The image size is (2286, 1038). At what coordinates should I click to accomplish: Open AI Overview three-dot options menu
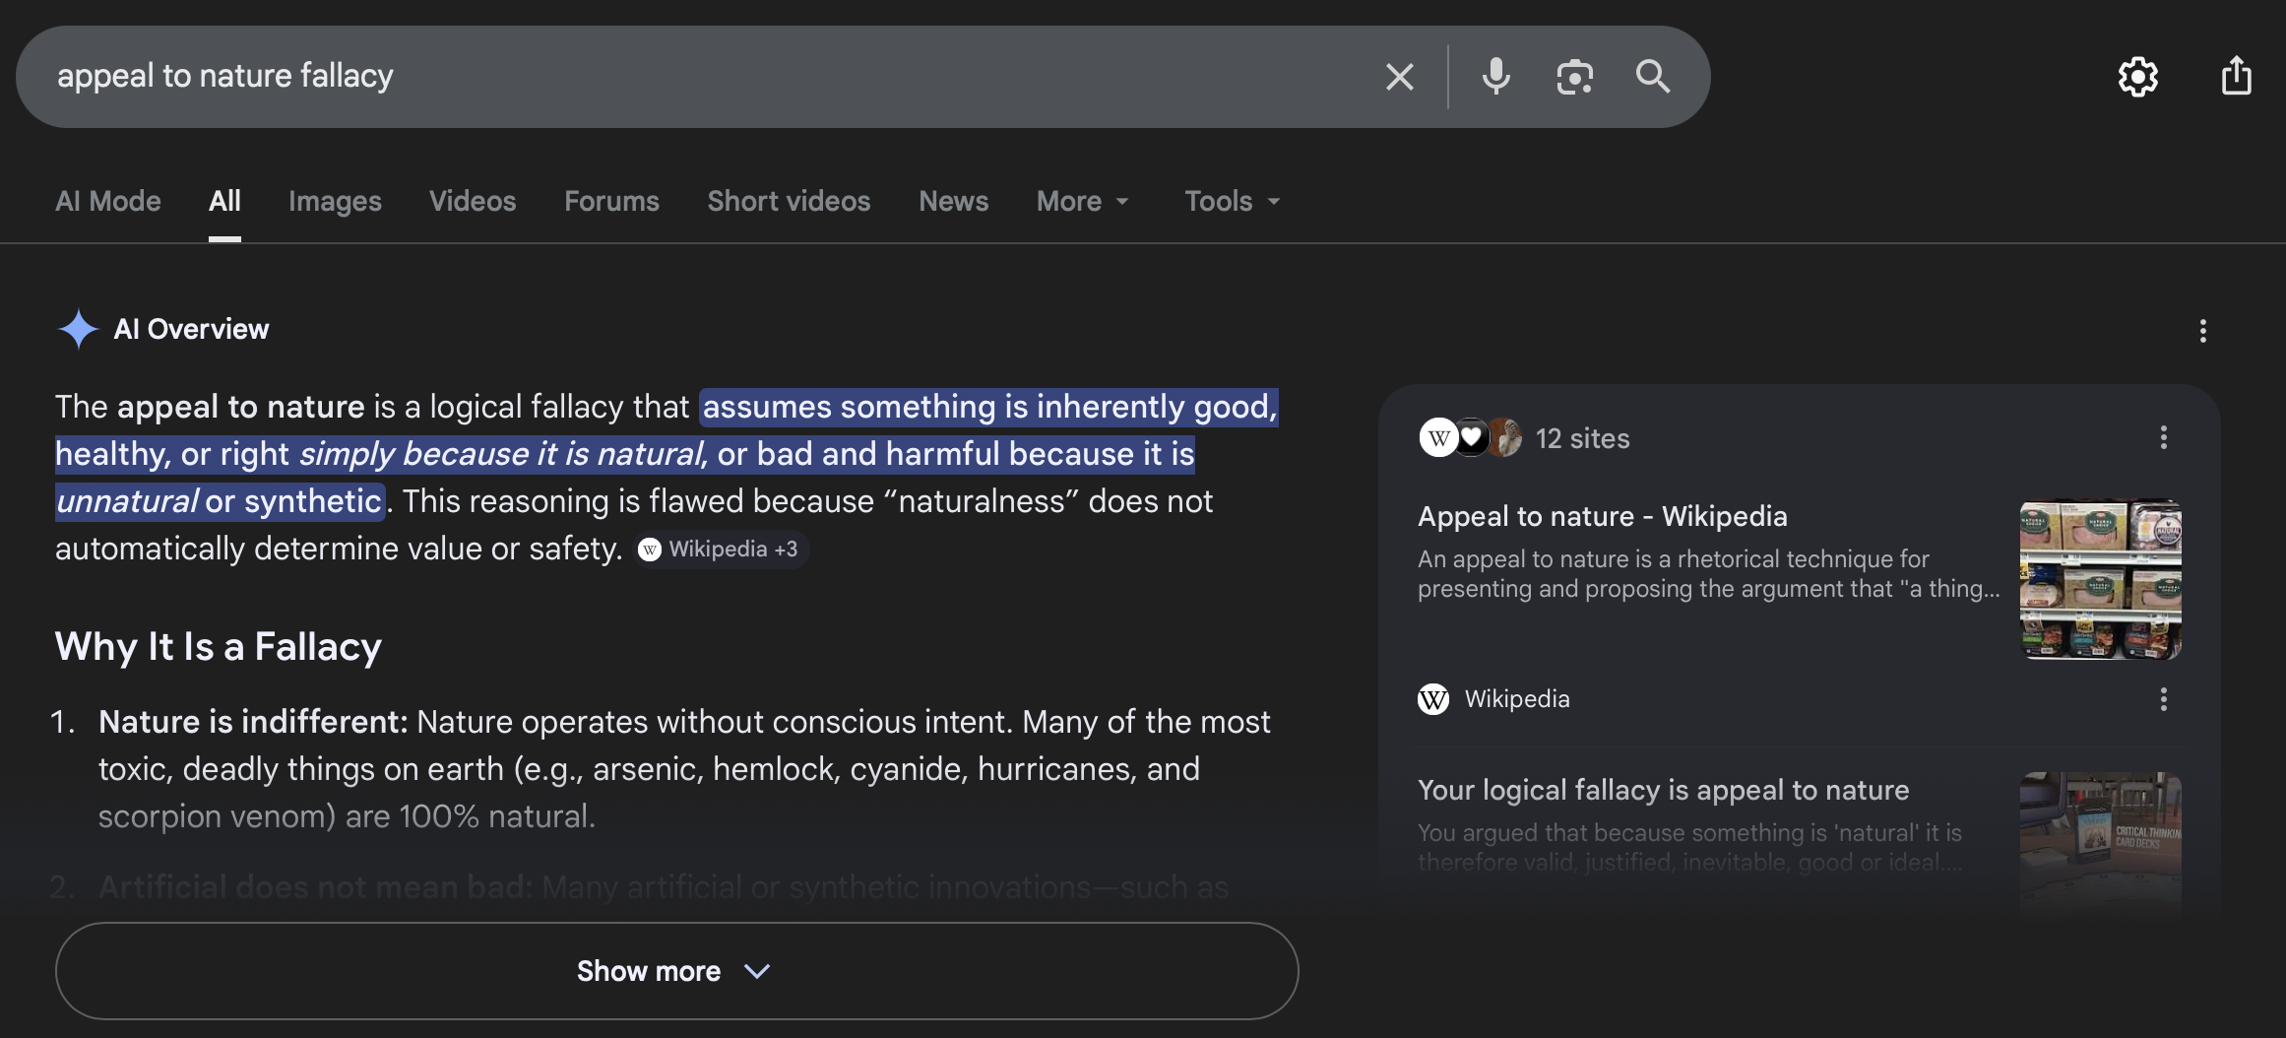[2203, 331]
